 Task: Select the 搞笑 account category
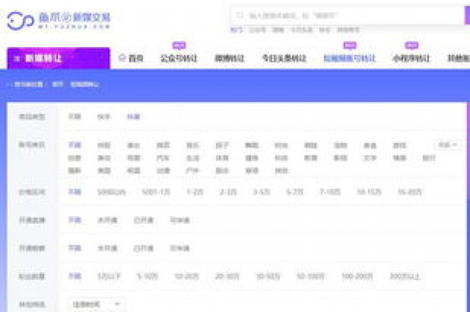[163, 146]
